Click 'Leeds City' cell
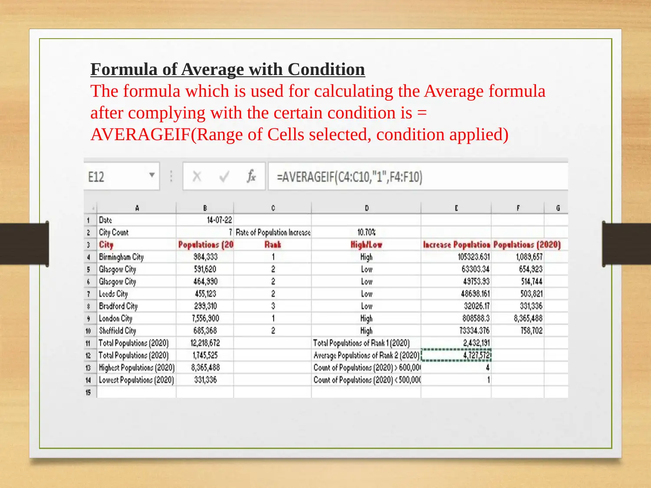Viewport: 651px width, 488px height. [x=137, y=294]
